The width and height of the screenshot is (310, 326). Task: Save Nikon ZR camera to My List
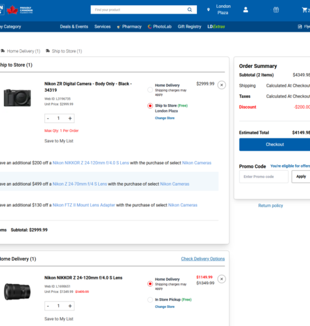click(59, 141)
